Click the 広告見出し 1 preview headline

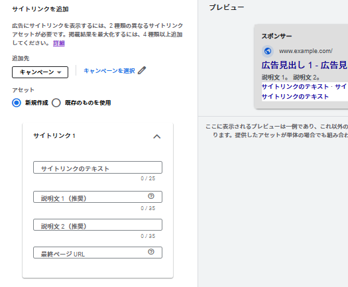304,65
